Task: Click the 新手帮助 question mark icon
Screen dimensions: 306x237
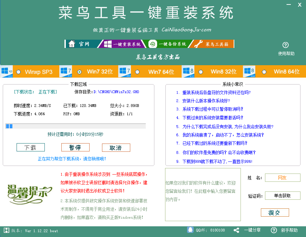Action: tap(274, 230)
